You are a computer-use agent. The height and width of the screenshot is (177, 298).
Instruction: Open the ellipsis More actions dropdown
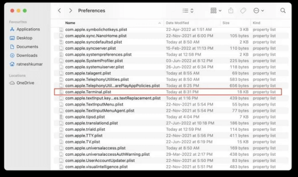coord(258,10)
